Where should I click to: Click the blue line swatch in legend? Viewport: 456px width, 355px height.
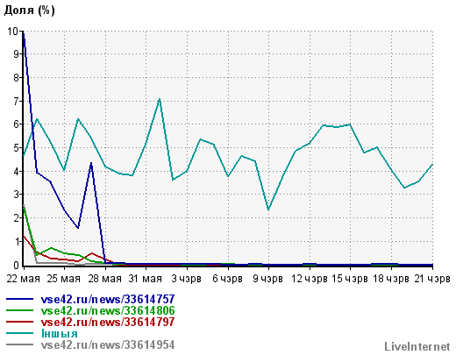(x=19, y=299)
